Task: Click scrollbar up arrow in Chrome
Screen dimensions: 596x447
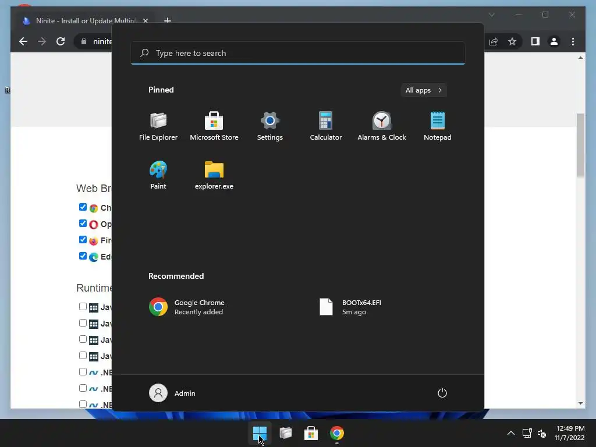Action: click(580, 58)
